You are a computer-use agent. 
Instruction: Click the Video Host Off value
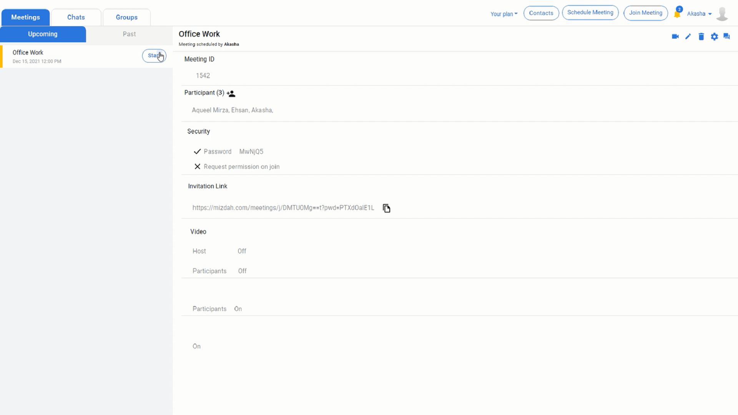pos(242,251)
